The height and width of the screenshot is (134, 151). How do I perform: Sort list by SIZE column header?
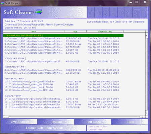pyautogui.click(x=75, y=31)
